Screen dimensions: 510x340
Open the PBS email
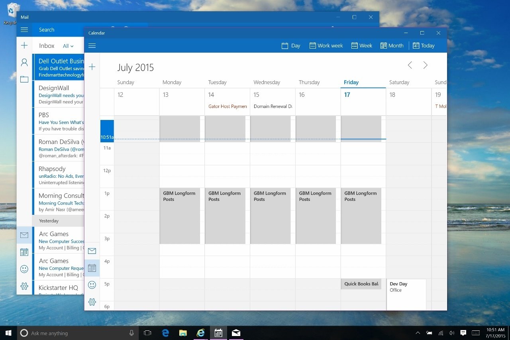tap(58, 121)
